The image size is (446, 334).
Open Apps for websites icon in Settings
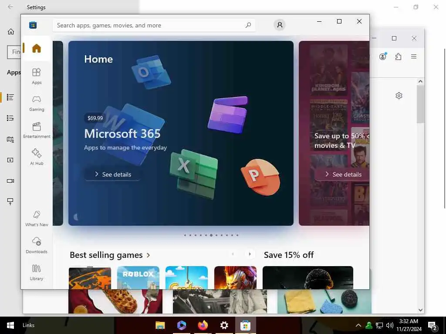(10, 160)
